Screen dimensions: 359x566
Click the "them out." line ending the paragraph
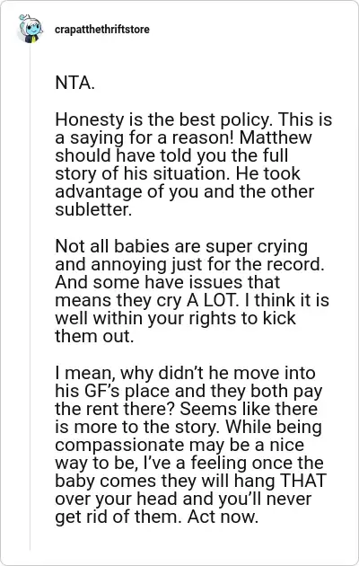coord(94,336)
